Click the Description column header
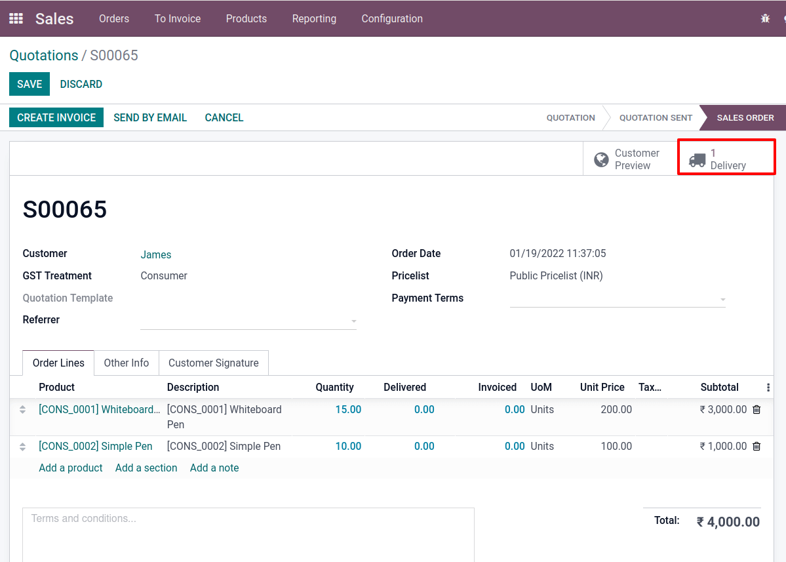Viewport: 786px width, 562px height. 193,388
